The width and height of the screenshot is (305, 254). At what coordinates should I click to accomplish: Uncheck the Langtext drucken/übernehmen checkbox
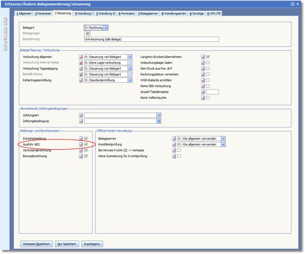pos(208,57)
